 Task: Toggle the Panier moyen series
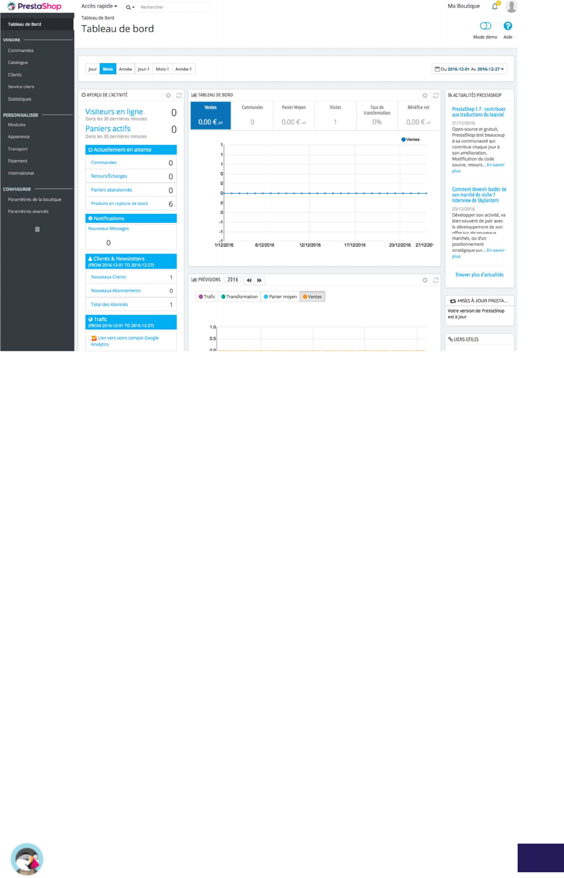tap(280, 297)
